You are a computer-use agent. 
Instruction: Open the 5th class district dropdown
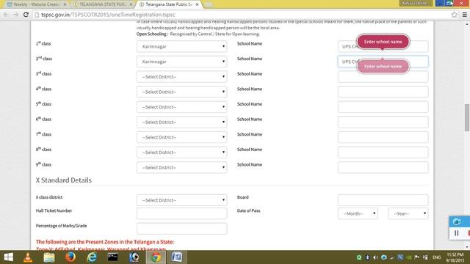[x=181, y=107]
